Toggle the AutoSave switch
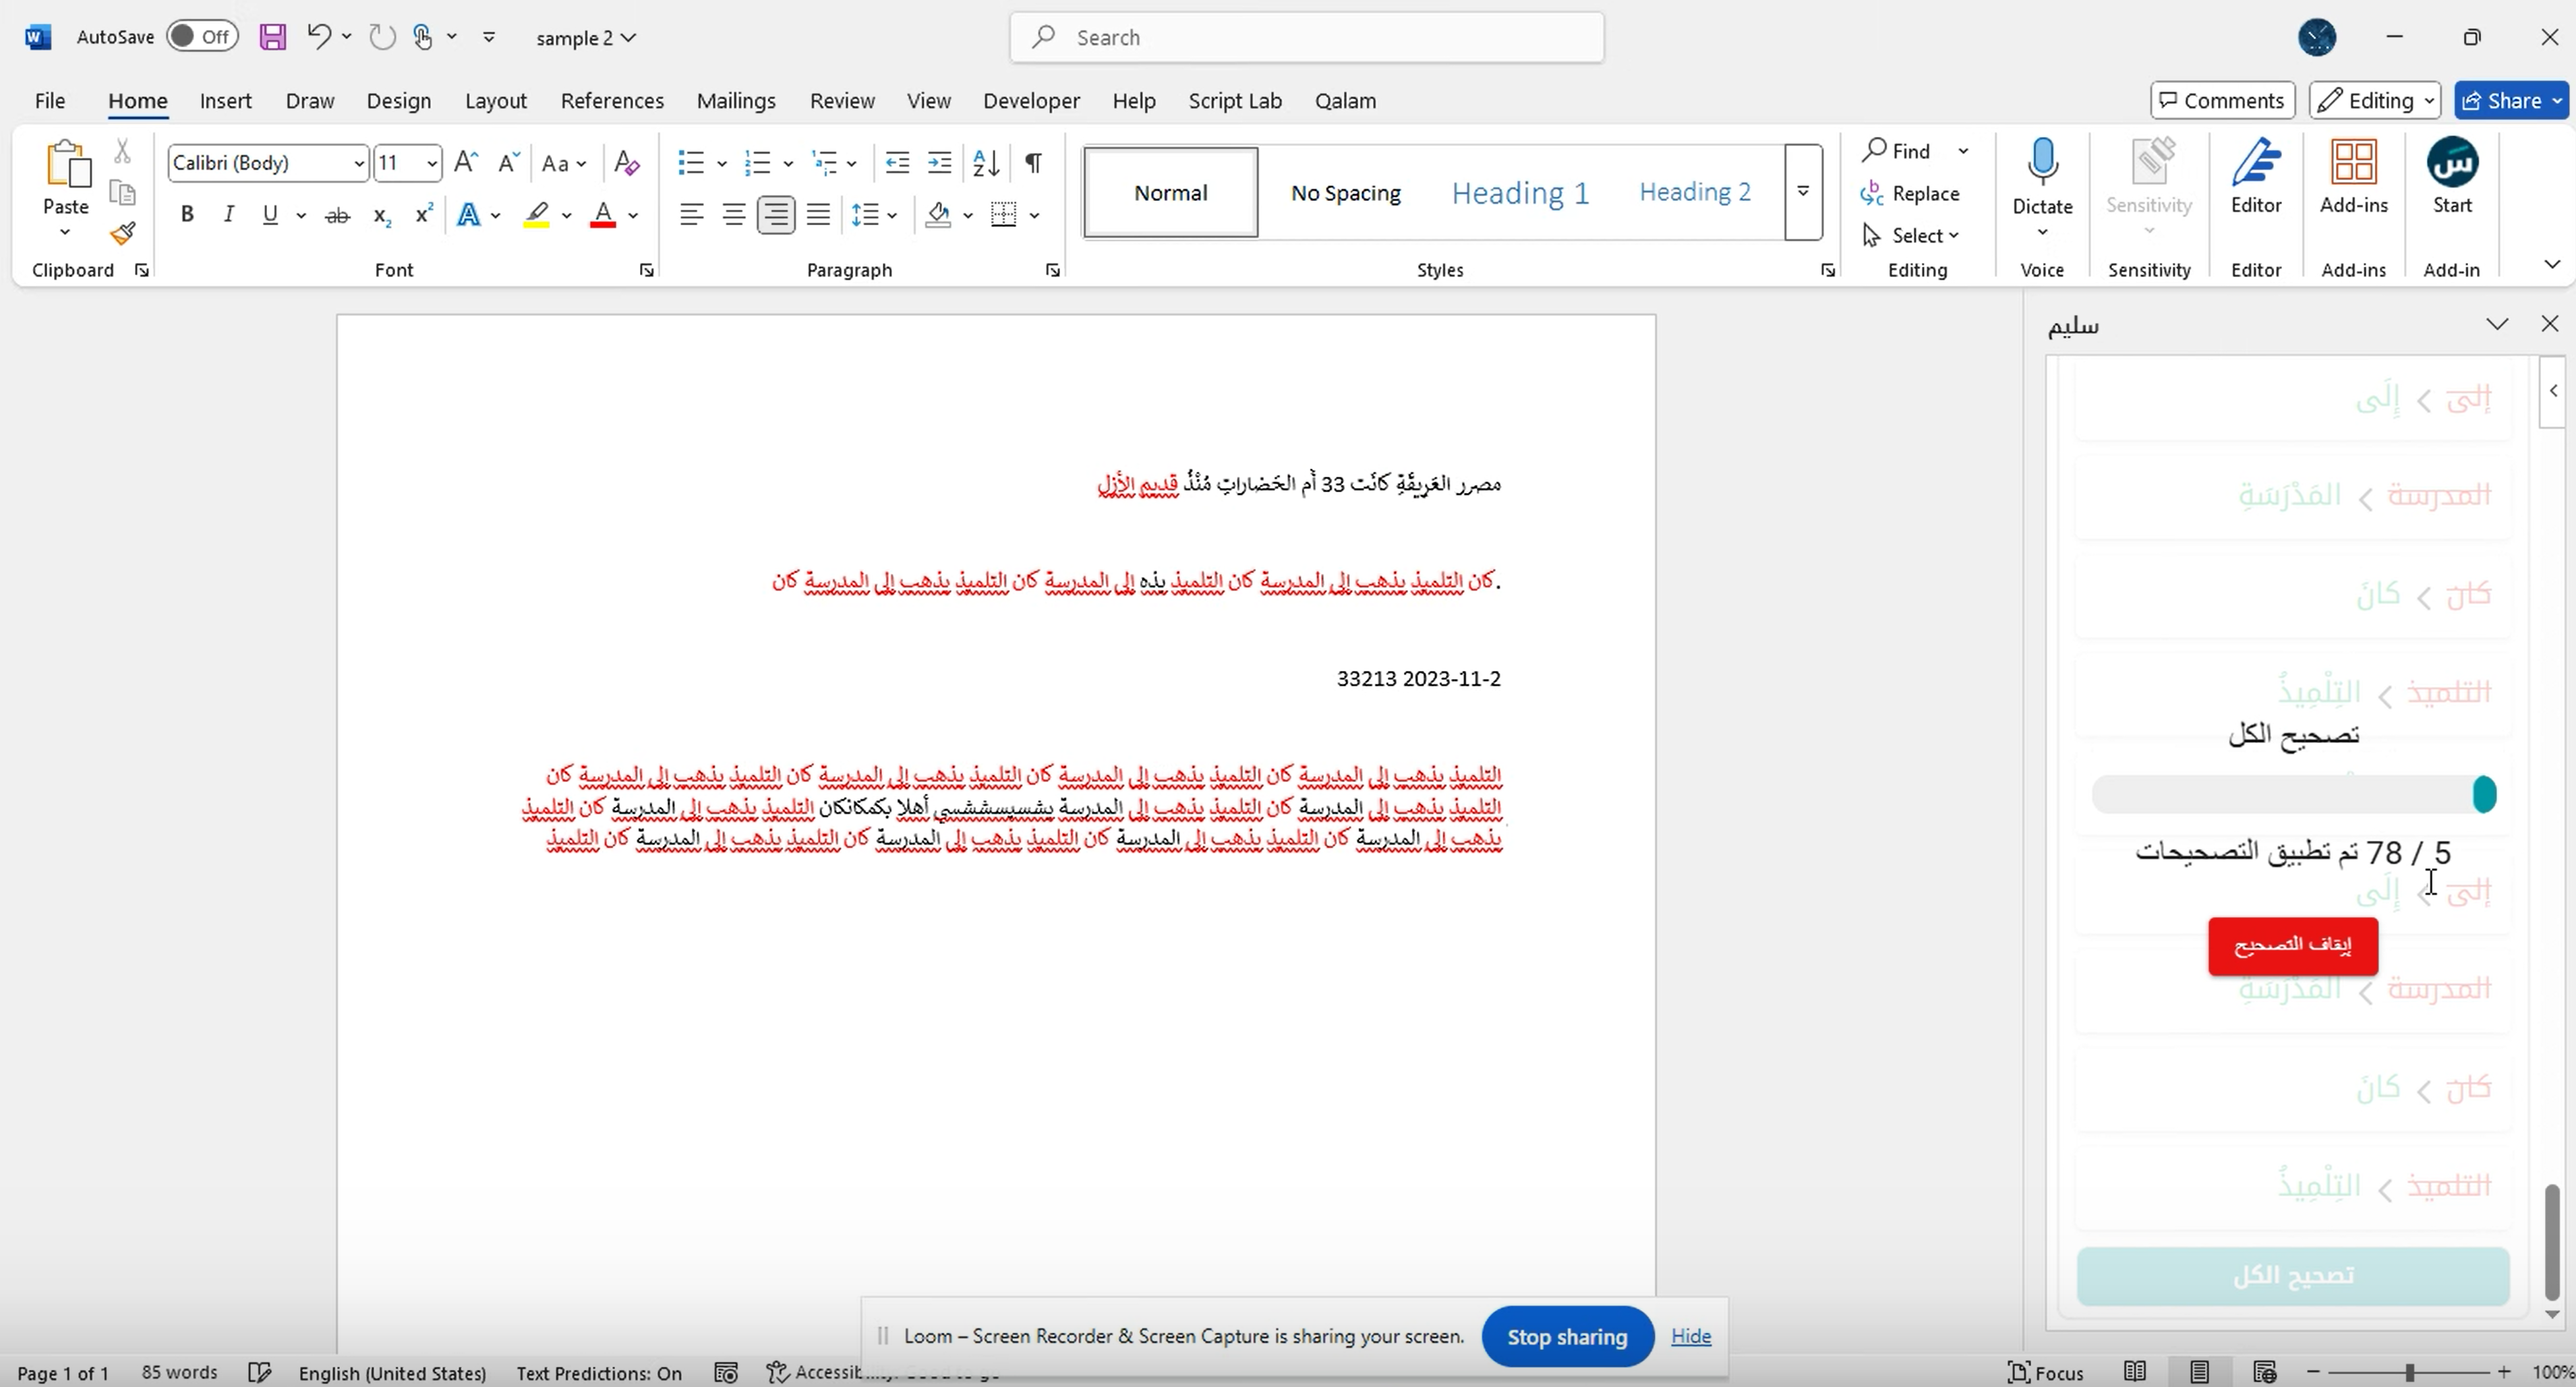2576x1387 pixels. click(202, 36)
